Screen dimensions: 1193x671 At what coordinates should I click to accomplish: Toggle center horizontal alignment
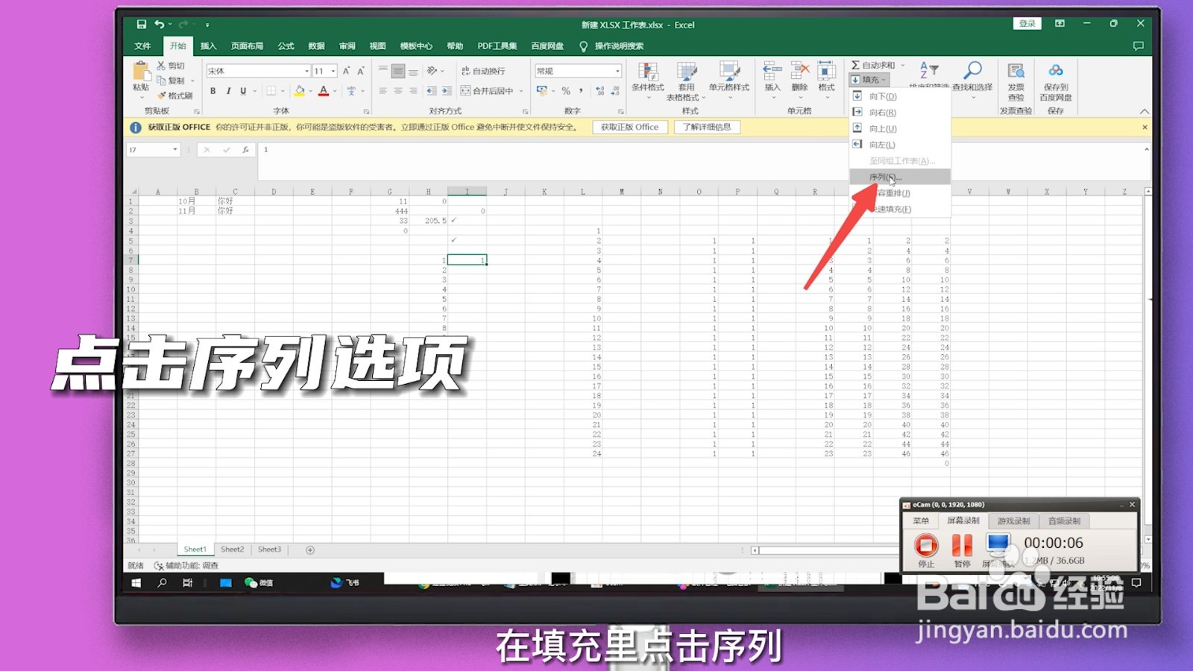[x=398, y=91]
